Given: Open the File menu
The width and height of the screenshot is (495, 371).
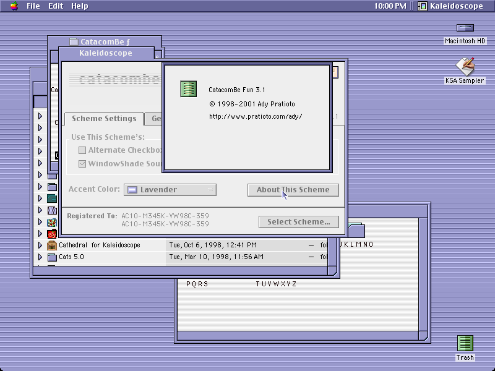Looking at the screenshot, I should 33,6.
